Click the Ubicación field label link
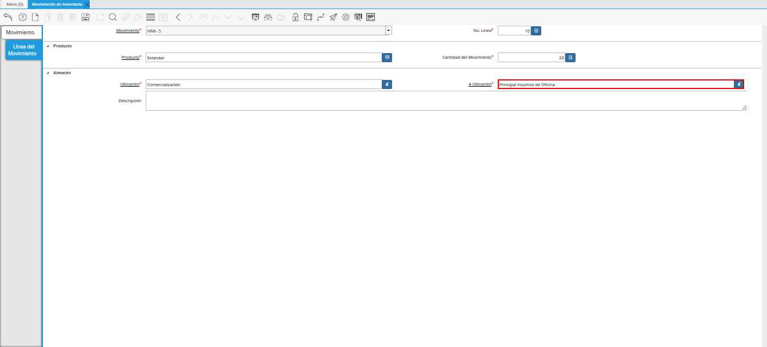Screen dimensions: 767x347 tap(130, 84)
